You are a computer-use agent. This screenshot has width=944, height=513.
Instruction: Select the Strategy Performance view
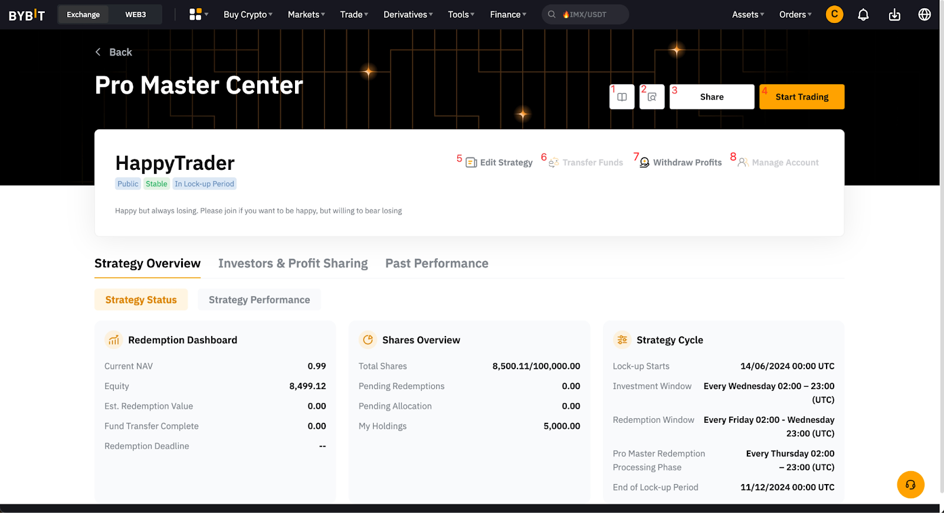(259, 300)
